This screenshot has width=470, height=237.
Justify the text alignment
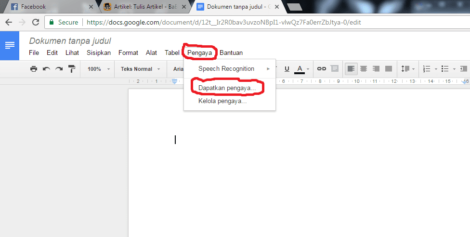click(389, 69)
